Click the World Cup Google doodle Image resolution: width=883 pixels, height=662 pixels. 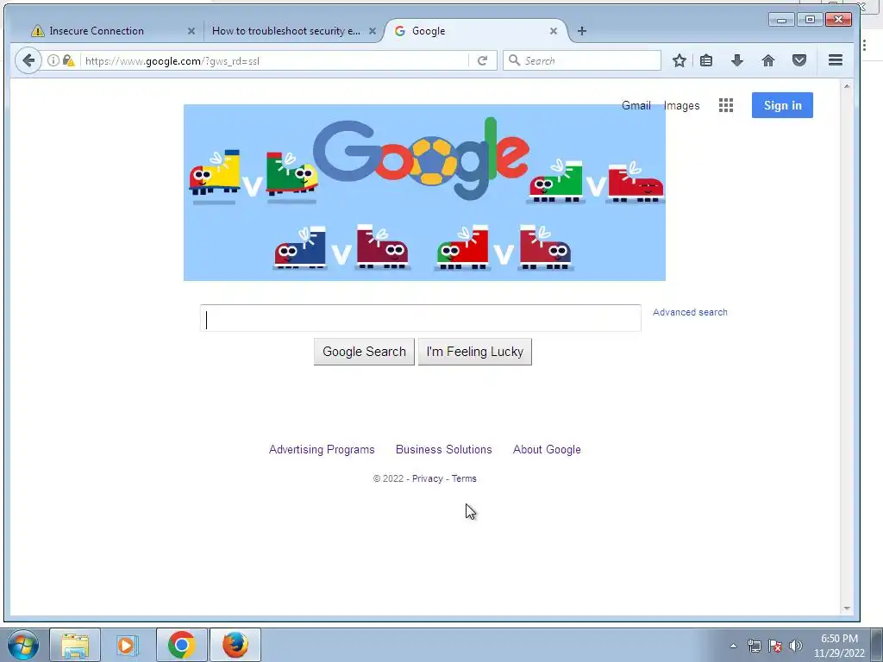[x=424, y=192]
